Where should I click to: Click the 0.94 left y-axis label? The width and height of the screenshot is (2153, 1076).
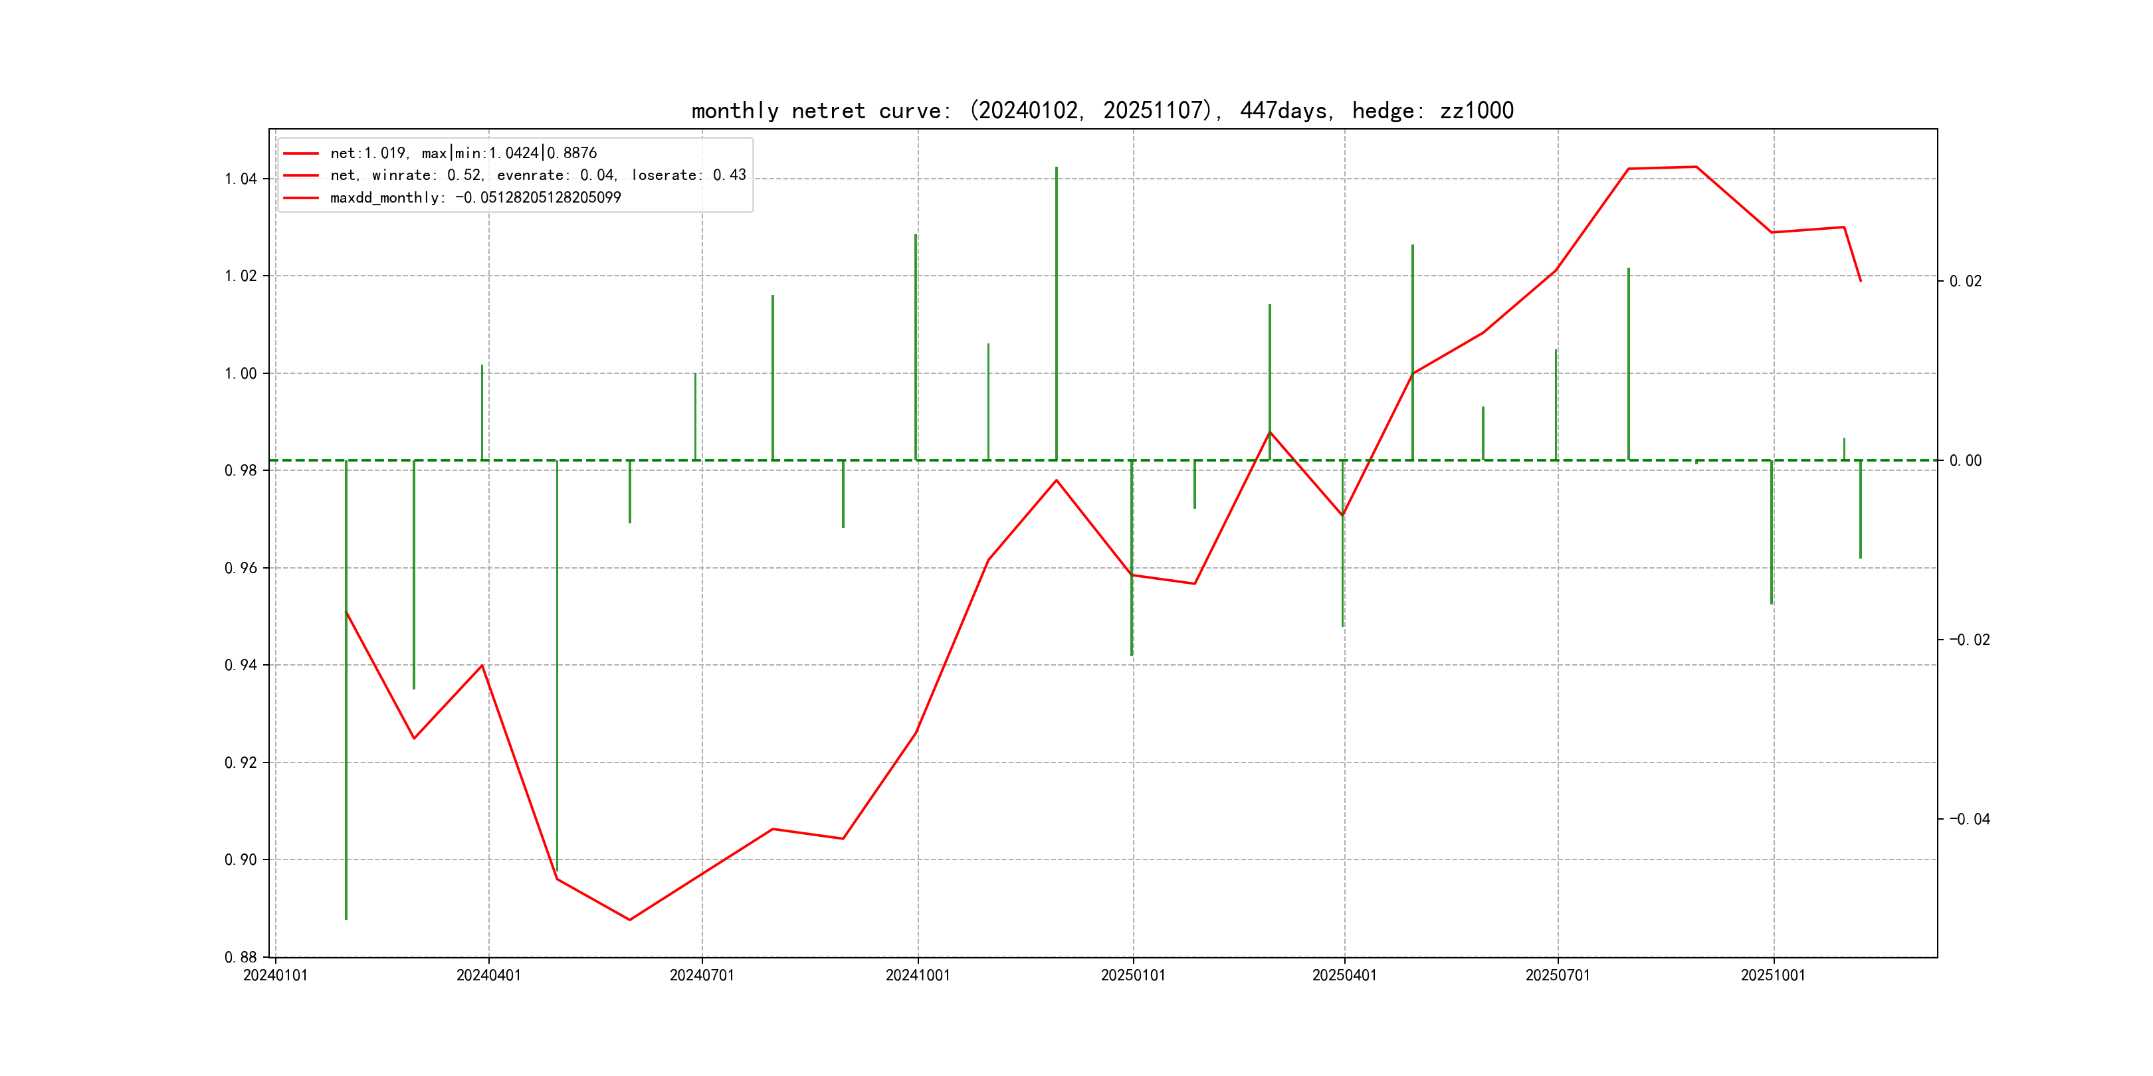tap(241, 666)
